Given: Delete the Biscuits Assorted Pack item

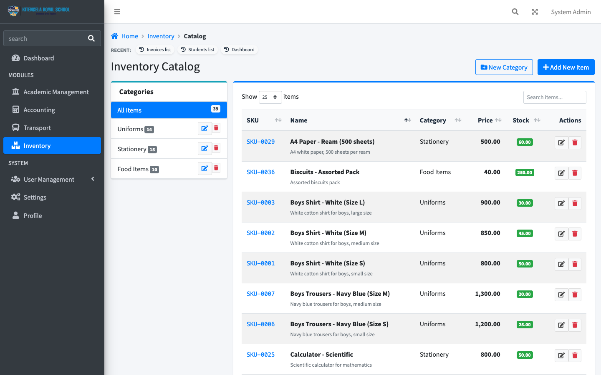Looking at the screenshot, I should click(x=575, y=173).
